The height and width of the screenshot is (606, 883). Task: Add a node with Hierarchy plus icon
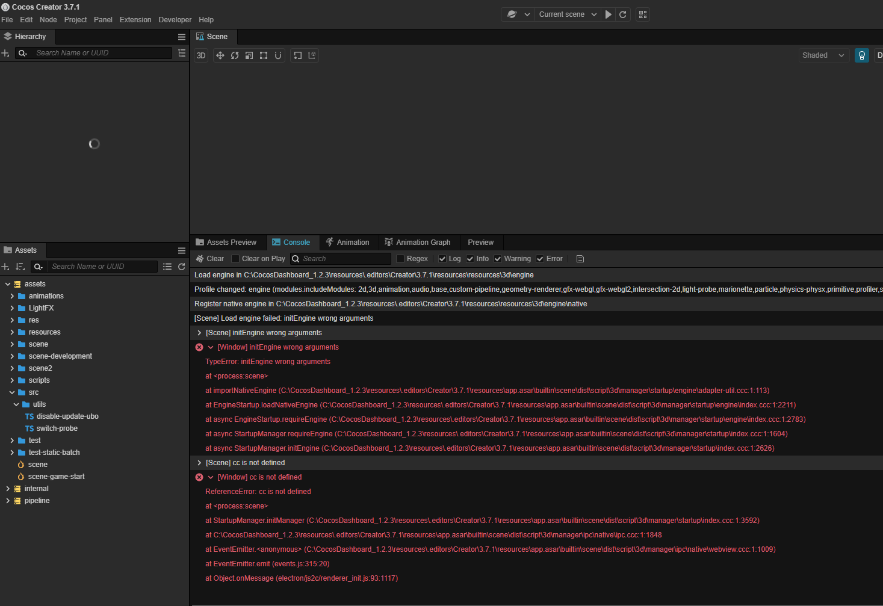5,53
